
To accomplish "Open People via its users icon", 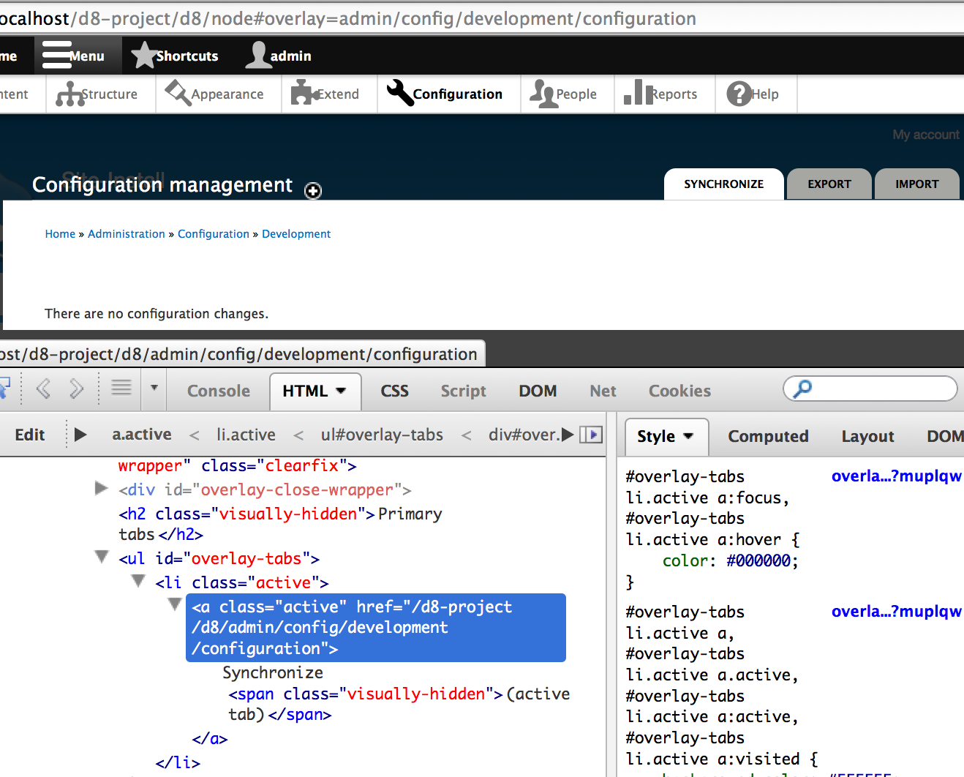I will 543,94.
